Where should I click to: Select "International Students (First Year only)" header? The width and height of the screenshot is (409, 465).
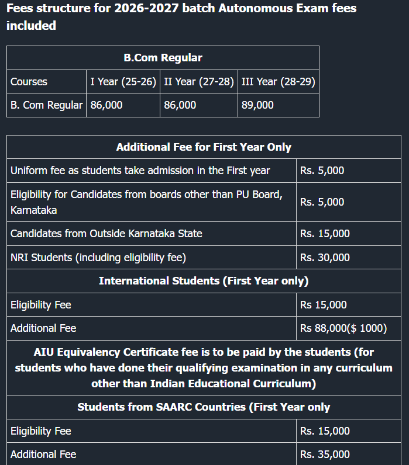tap(204, 281)
